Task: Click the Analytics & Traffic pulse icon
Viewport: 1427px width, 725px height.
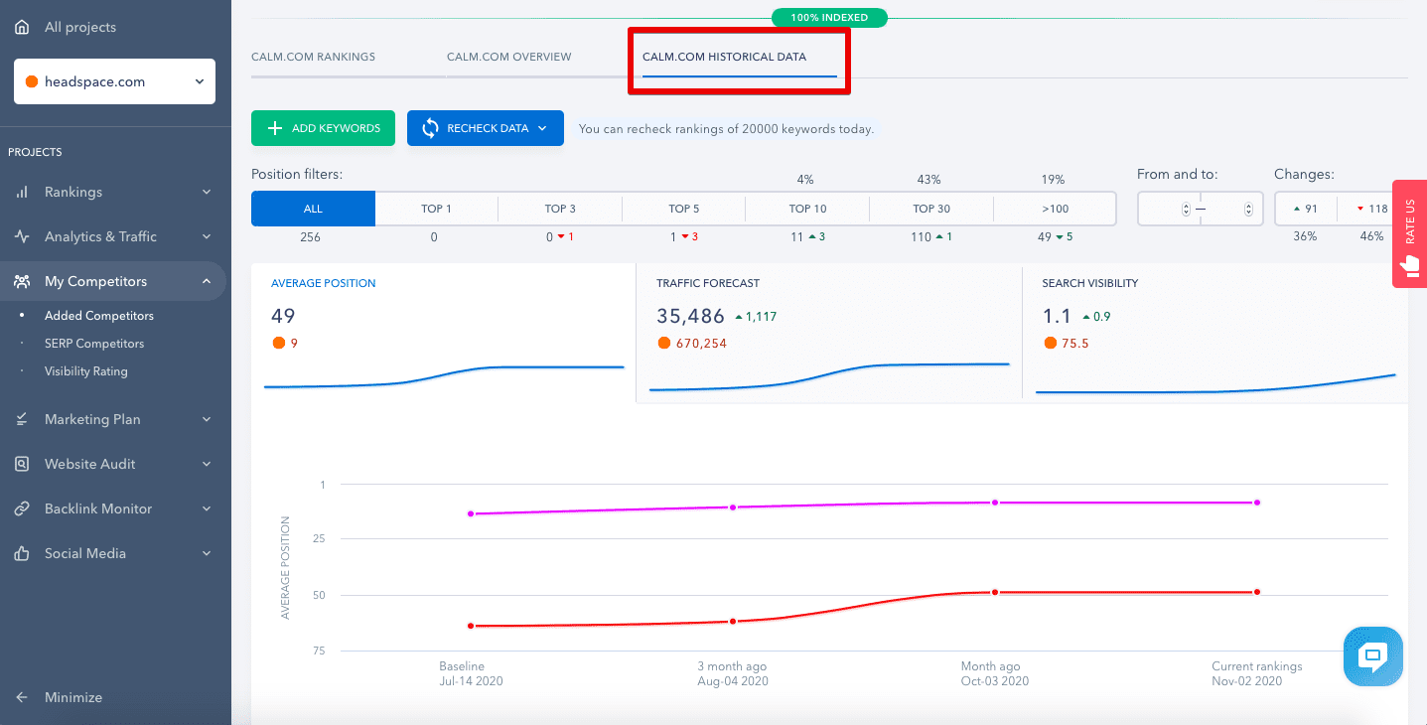Action: 22,236
